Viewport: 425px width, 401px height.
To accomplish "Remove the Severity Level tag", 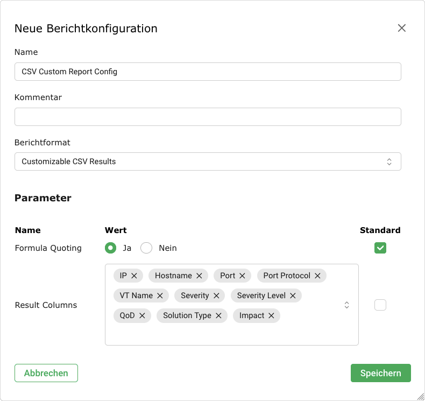I will coord(293,296).
